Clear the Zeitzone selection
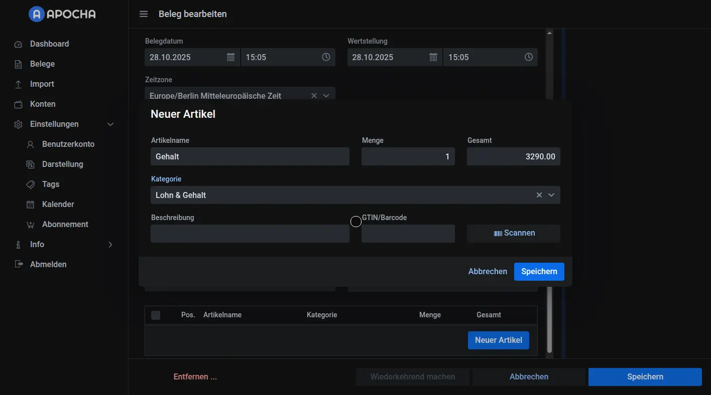Image resolution: width=711 pixels, height=395 pixels. click(x=314, y=96)
